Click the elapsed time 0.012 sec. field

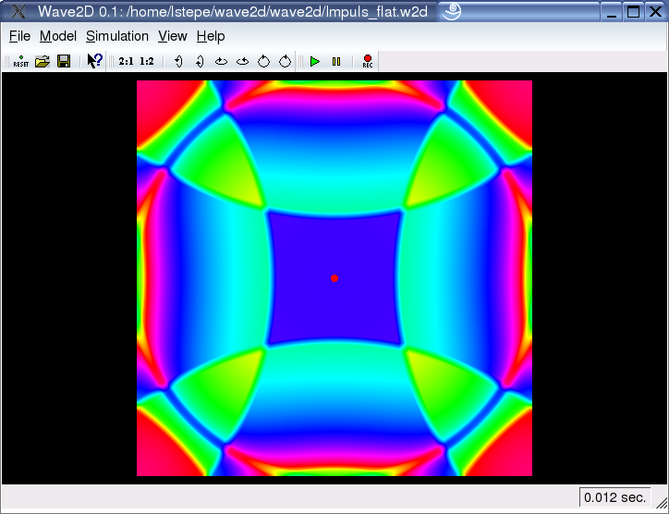[x=614, y=497]
